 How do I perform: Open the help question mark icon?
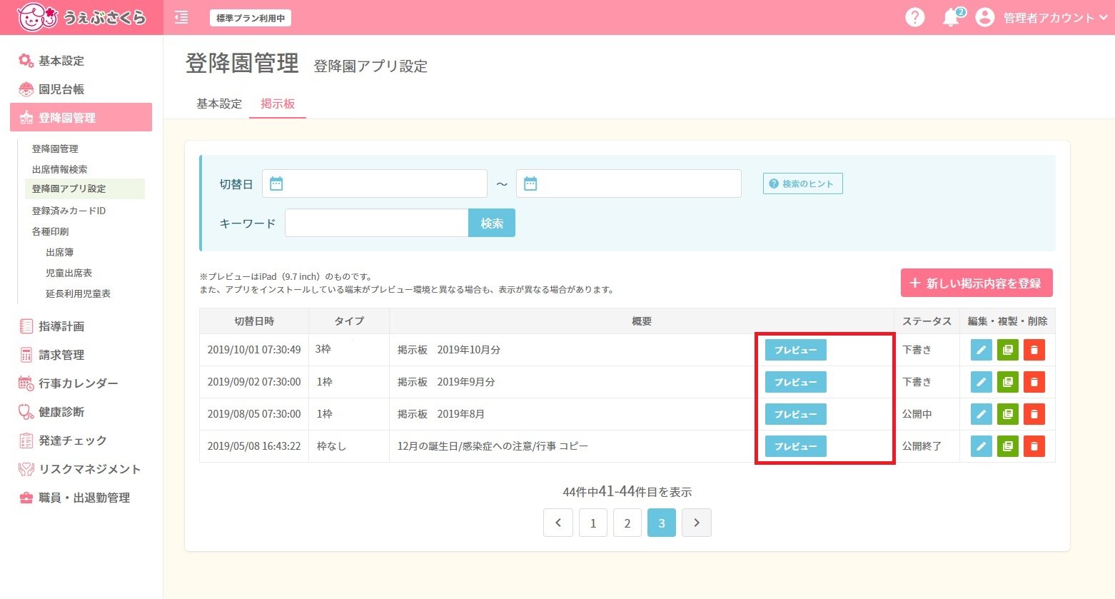tap(914, 18)
